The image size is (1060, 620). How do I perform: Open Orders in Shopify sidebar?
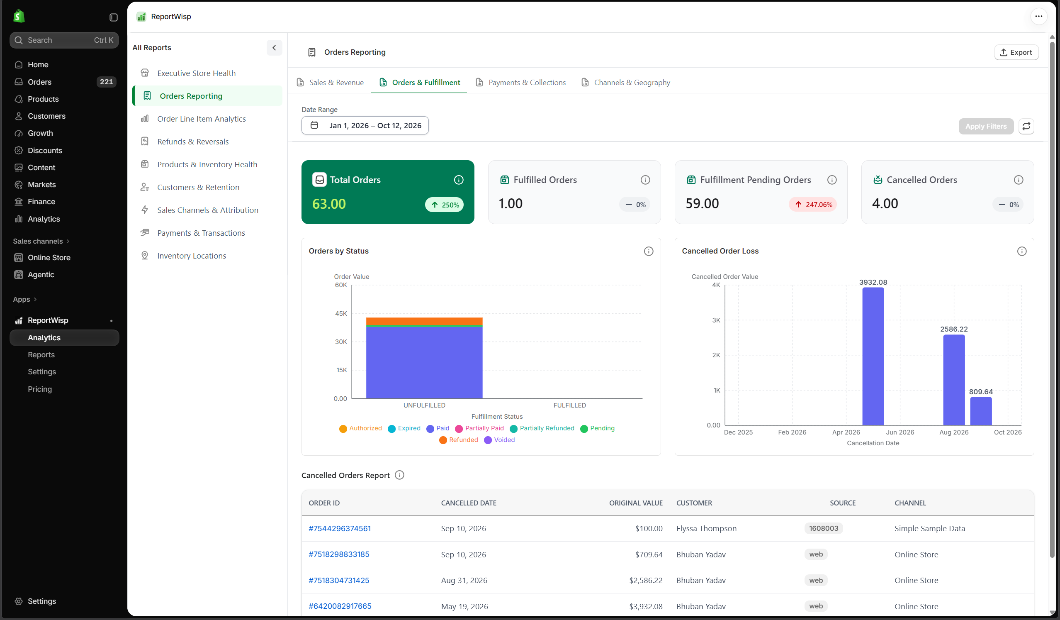tap(64, 82)
